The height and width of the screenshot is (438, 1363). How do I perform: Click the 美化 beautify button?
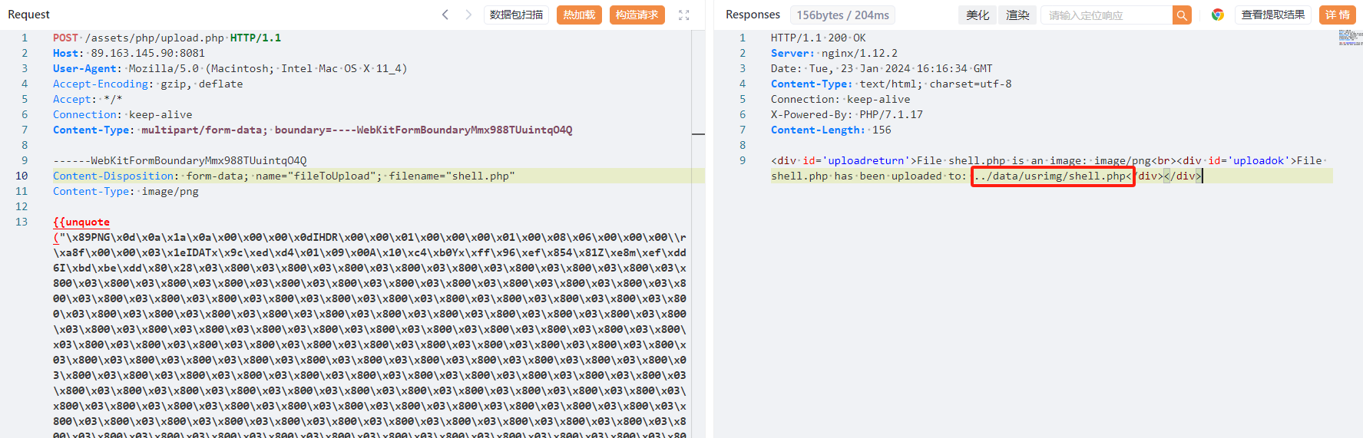(978, 15)
